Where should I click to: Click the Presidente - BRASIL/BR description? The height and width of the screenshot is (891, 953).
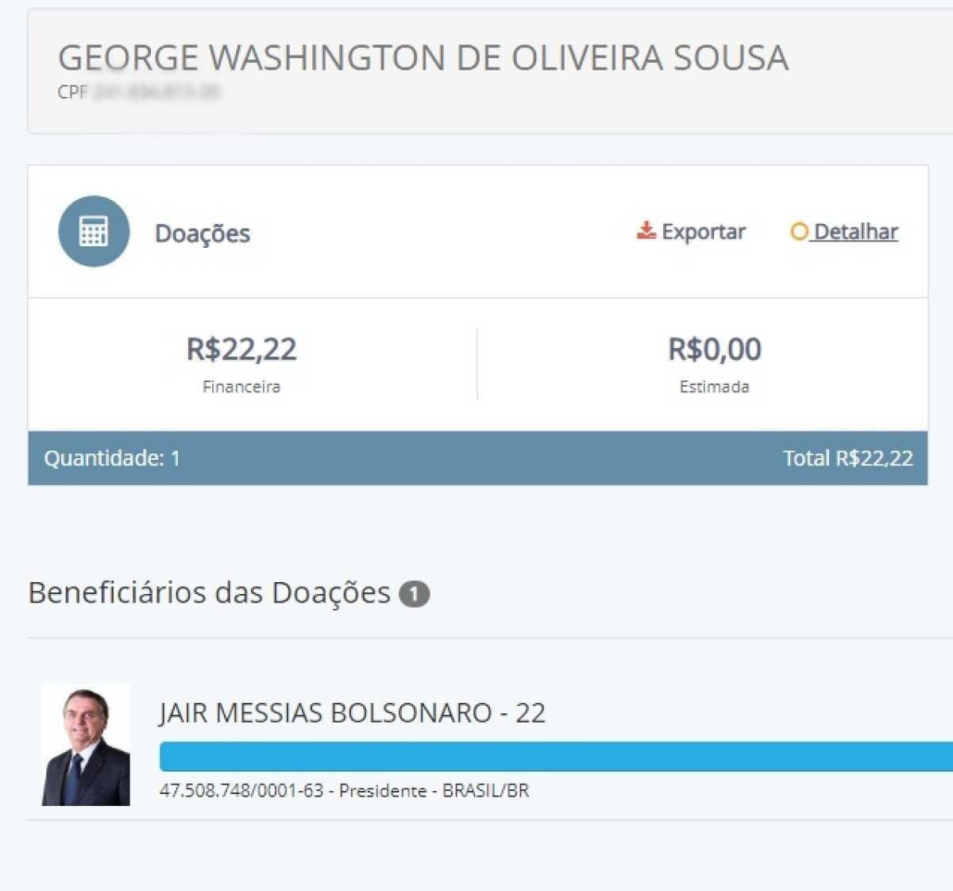pyautogui.click(x=434, y=791)
